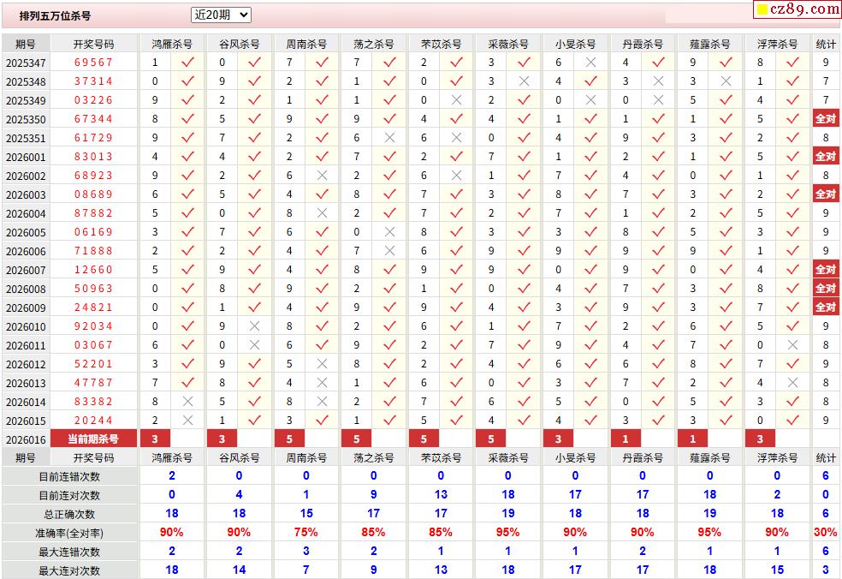Click the X mark for 荡之杀号 in row 2026005
Viewport: 842px width, 579px height.
389,232
